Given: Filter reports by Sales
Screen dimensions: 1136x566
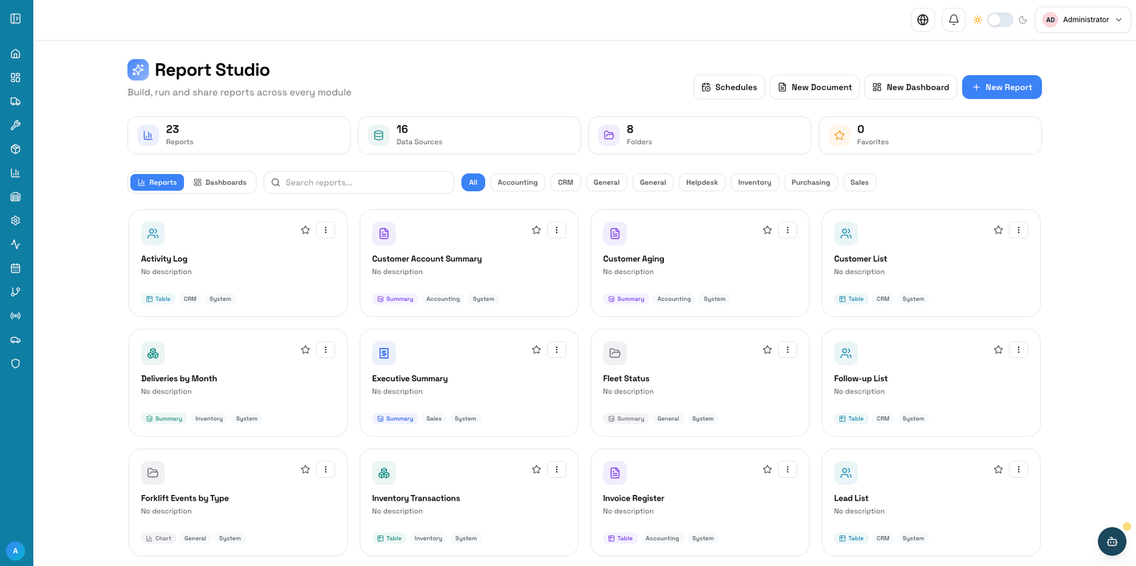Looking at the screenshot, I should pos(859,183).
